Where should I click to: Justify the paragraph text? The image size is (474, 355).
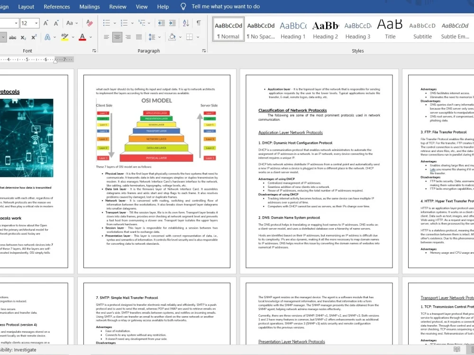pyautogui.click(x=139, y=37)
